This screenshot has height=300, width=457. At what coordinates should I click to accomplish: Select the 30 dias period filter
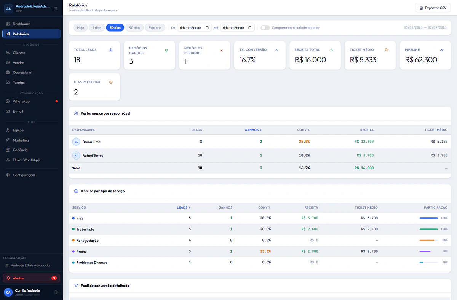click(115, 28)
